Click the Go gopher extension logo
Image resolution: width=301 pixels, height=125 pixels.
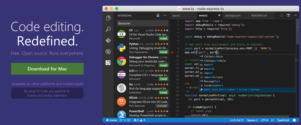[x=121, y=88]
